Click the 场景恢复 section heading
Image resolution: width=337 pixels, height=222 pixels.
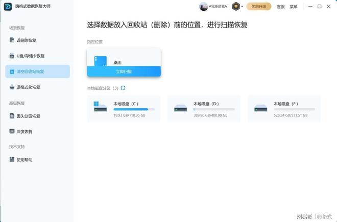[x=17, y=28]
